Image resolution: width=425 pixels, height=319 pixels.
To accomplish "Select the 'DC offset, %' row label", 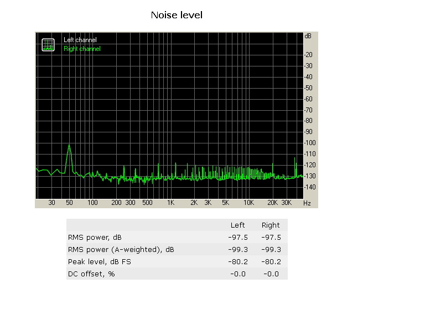I will (91, 274).
